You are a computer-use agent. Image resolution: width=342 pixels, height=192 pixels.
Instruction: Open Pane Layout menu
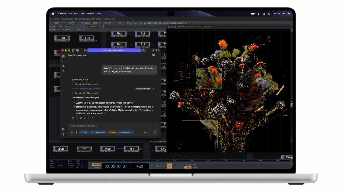64,26
